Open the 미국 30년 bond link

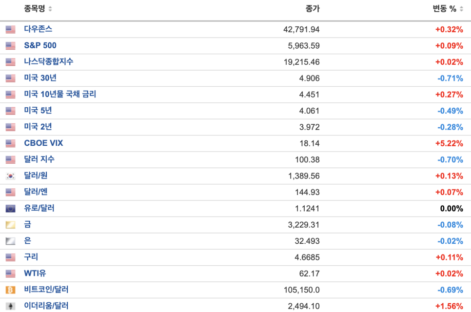click(40, 78)
